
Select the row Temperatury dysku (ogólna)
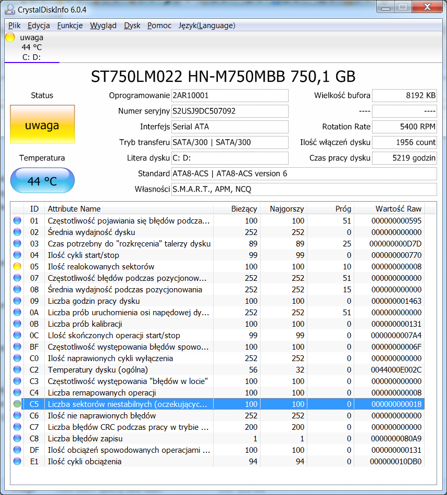tap(218, 369)
